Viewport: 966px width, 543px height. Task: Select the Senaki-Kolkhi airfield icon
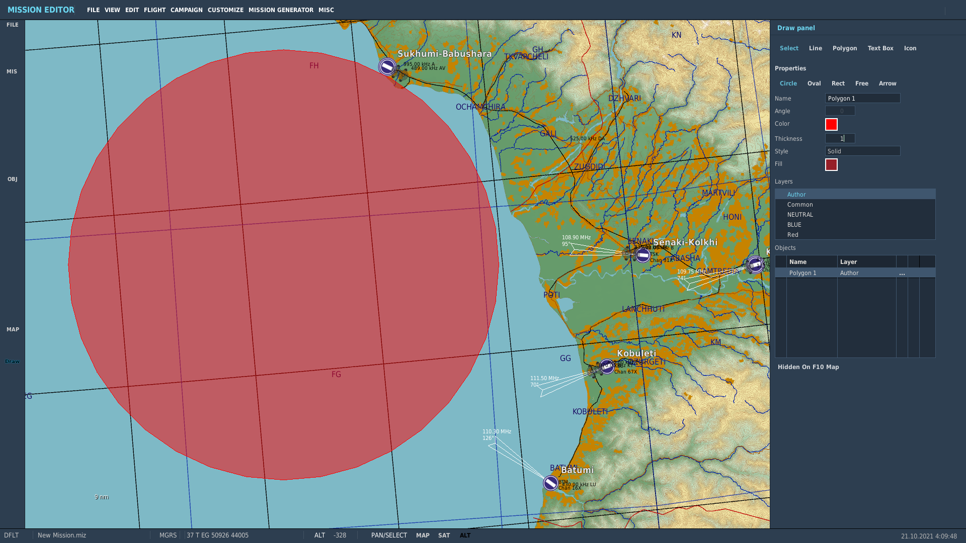click(x=642, y=255)
